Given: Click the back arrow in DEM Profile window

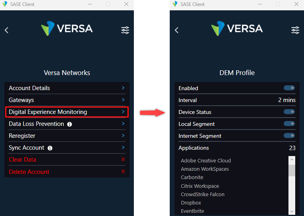Looking at the screenshot, I should [177, 30].
